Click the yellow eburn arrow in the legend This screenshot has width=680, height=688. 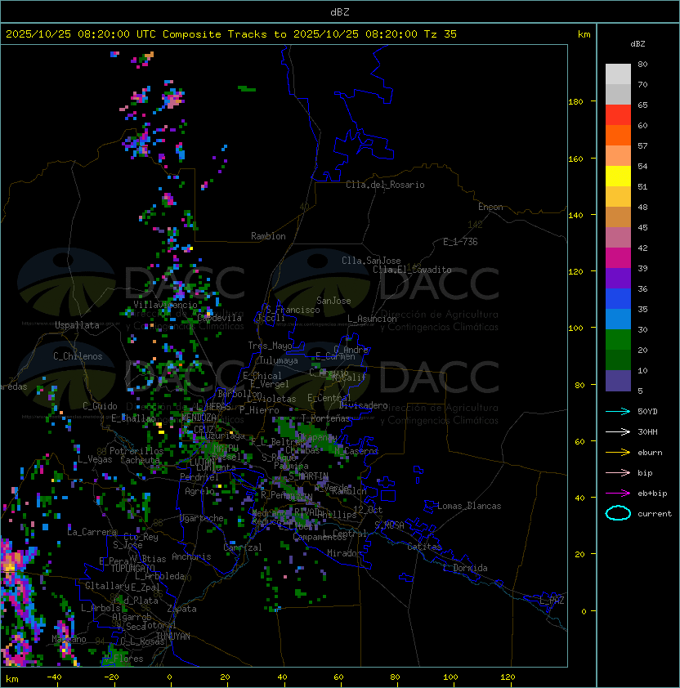[618, 453]
